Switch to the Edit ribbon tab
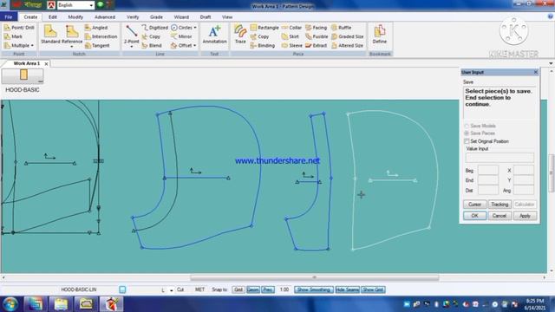The width and height of the screenshot is (555, 312). click(53, 17)
